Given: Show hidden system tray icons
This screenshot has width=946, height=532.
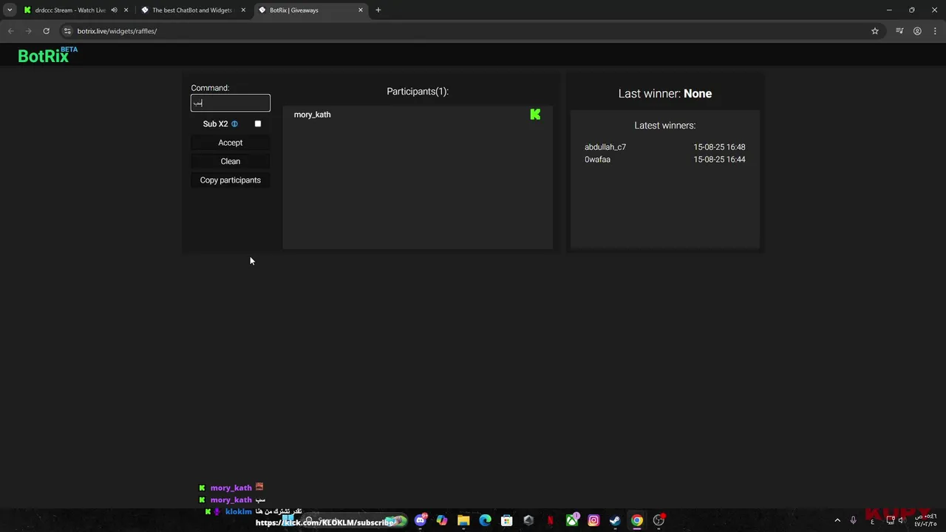Looking at the screenshot, I should tap(837, 520).
